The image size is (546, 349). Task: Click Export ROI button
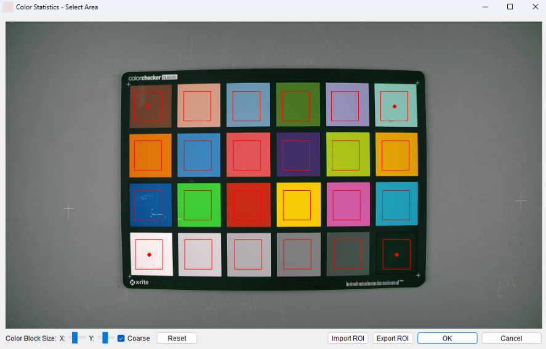point(393,339)
